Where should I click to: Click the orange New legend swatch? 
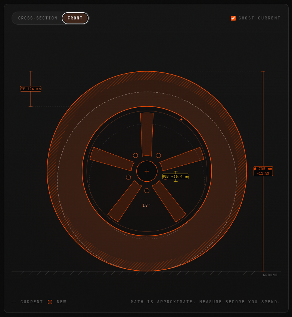[50, 302]
